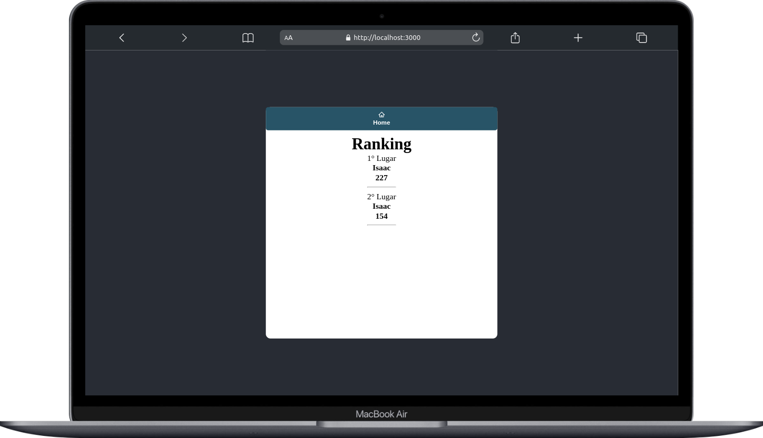Add a new tab with the plus icon
Screen dimensions: 763x438
click(x=578, y=38)
